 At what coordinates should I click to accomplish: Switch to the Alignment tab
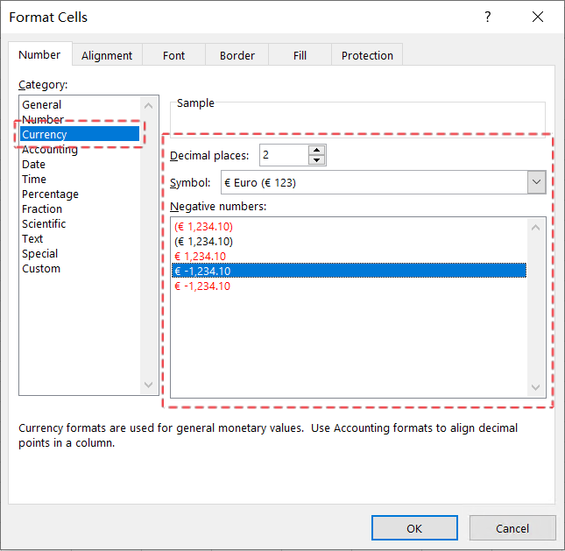[x=107, y=55]
